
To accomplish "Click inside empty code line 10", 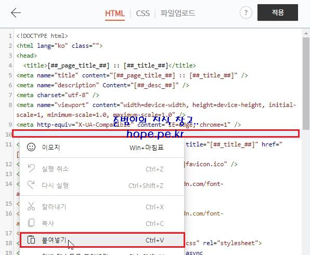I will coord(156,134).
